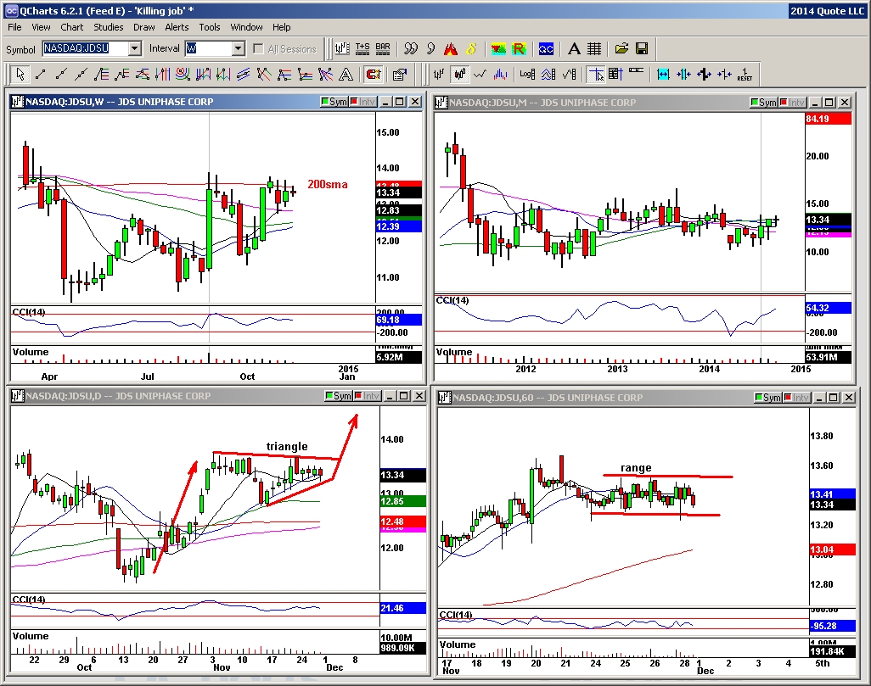Click the green 12.85 price label
The image size is (871, 686).
402,501
